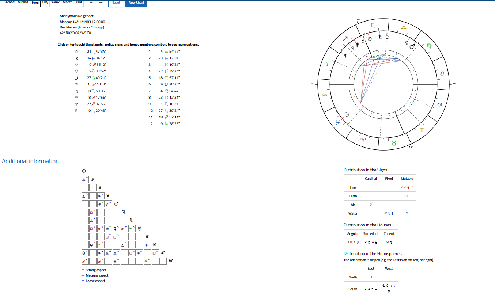Screen dimensions: 495x297
Task: Switch time step to Week
Action: (x=56, y=2)
